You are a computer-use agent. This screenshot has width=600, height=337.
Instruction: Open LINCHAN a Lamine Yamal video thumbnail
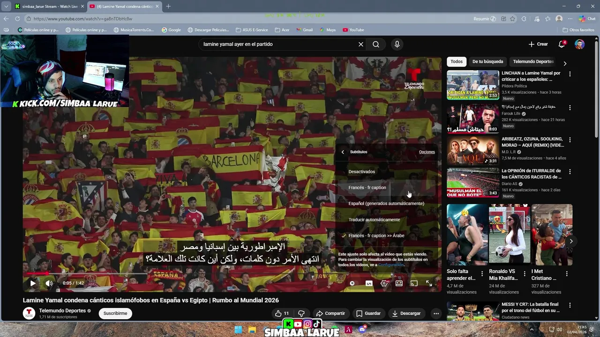pyautogui.click(x=473, y=85)
